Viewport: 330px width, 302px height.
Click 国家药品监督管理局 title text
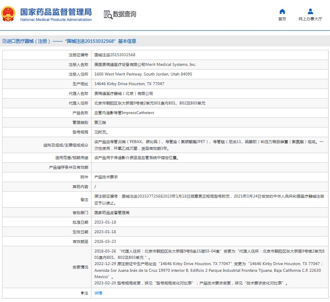point(56,12)
